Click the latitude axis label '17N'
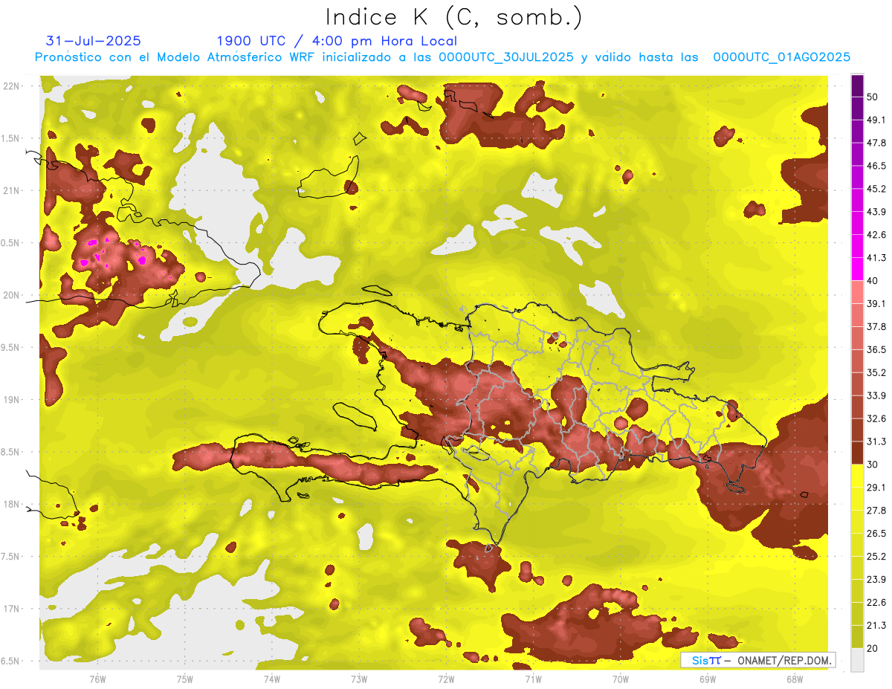This screenshot has height=689, width=892. pos(13,609)
